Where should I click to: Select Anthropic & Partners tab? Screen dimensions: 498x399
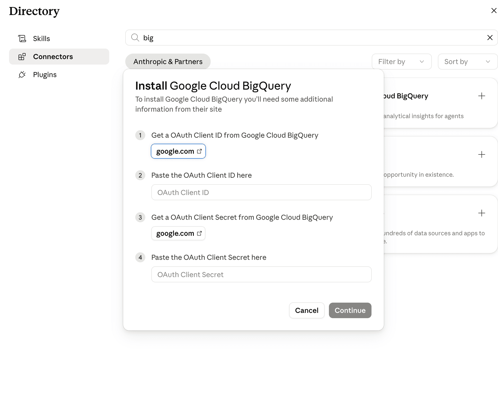point(168,62)
